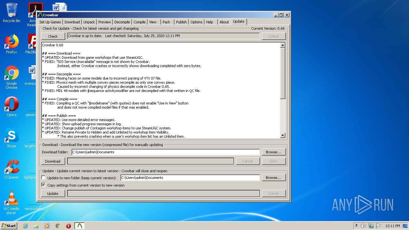
Task: Open the Opera desktop shortcut
Action: (12, 107)
